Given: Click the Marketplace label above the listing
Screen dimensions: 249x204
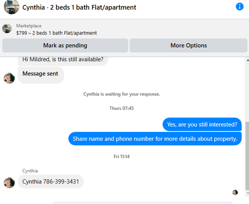Looking at the screenshot, I should tap(29, 26).
